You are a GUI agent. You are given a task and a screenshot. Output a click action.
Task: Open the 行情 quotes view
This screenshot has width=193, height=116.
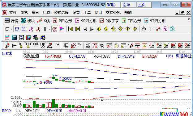point(11,21)
